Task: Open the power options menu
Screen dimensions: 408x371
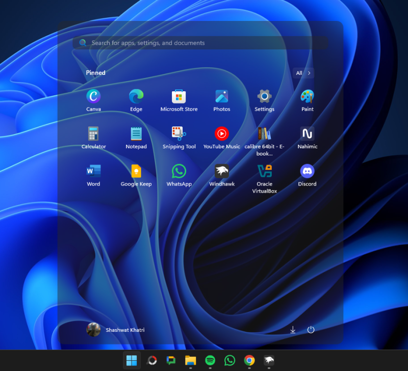Action: coord(311,330)
